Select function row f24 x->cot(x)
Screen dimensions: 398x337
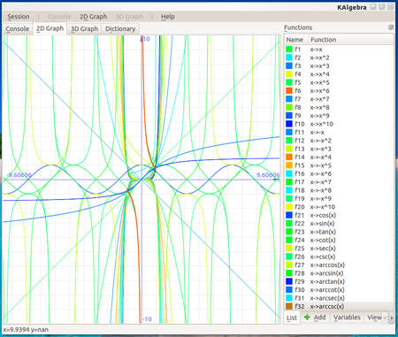pos(339,240)
